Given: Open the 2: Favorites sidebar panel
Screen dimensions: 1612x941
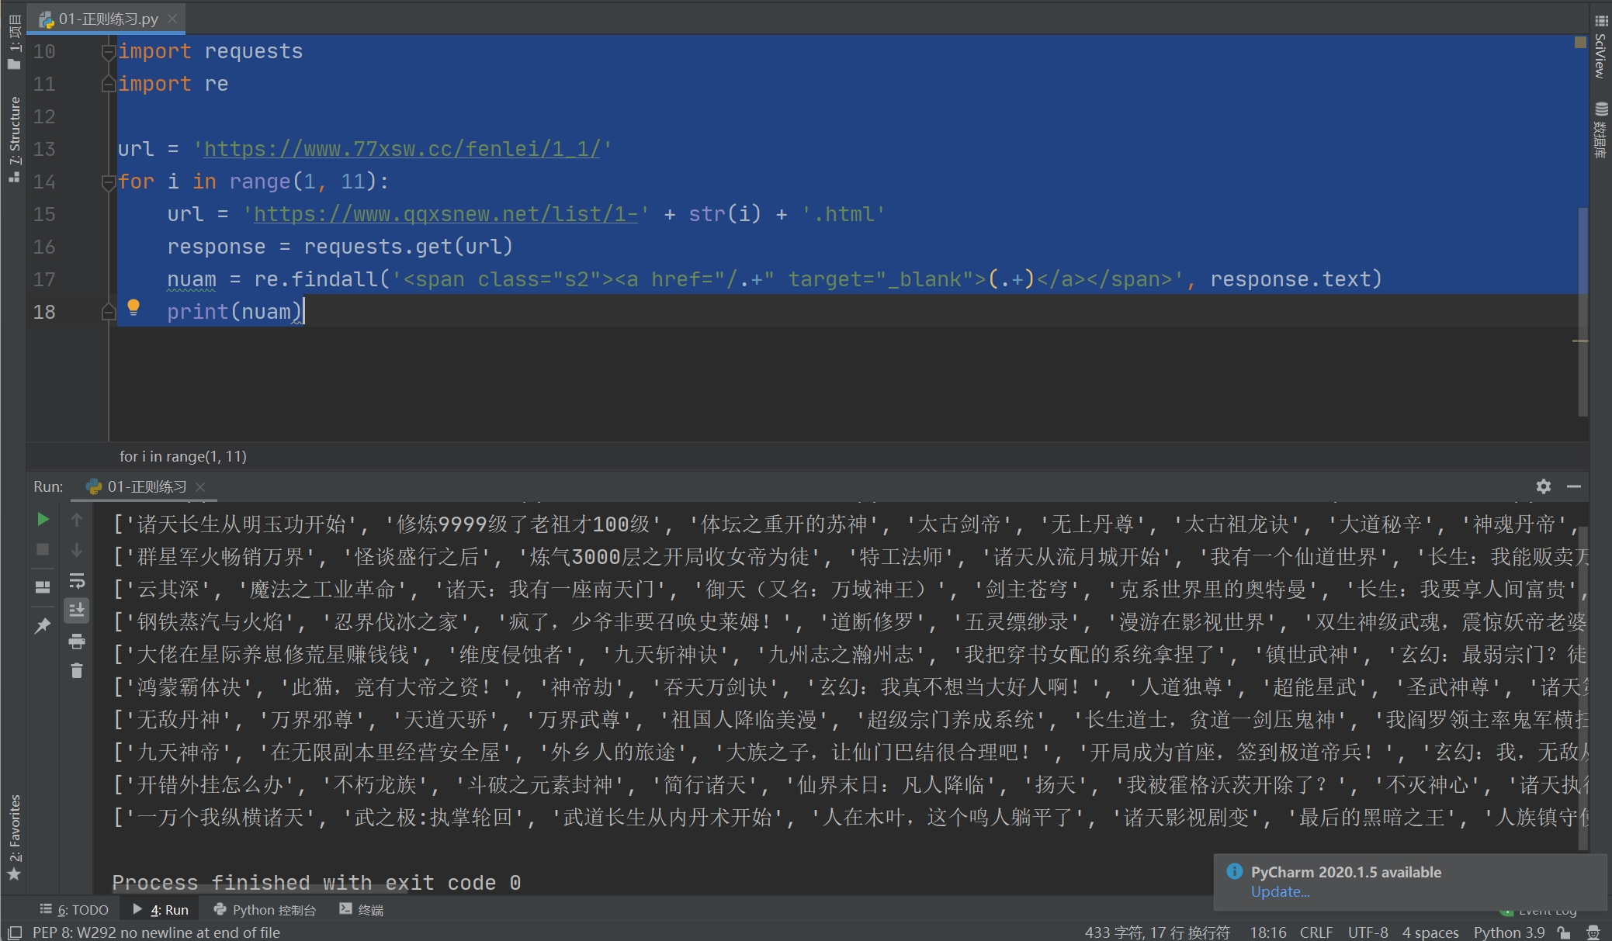Looking at the screenshot, I should tap(14, 836).
